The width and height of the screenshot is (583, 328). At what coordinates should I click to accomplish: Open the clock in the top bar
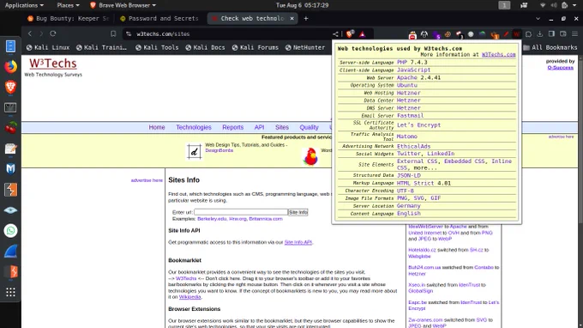[x=302, y=5]
